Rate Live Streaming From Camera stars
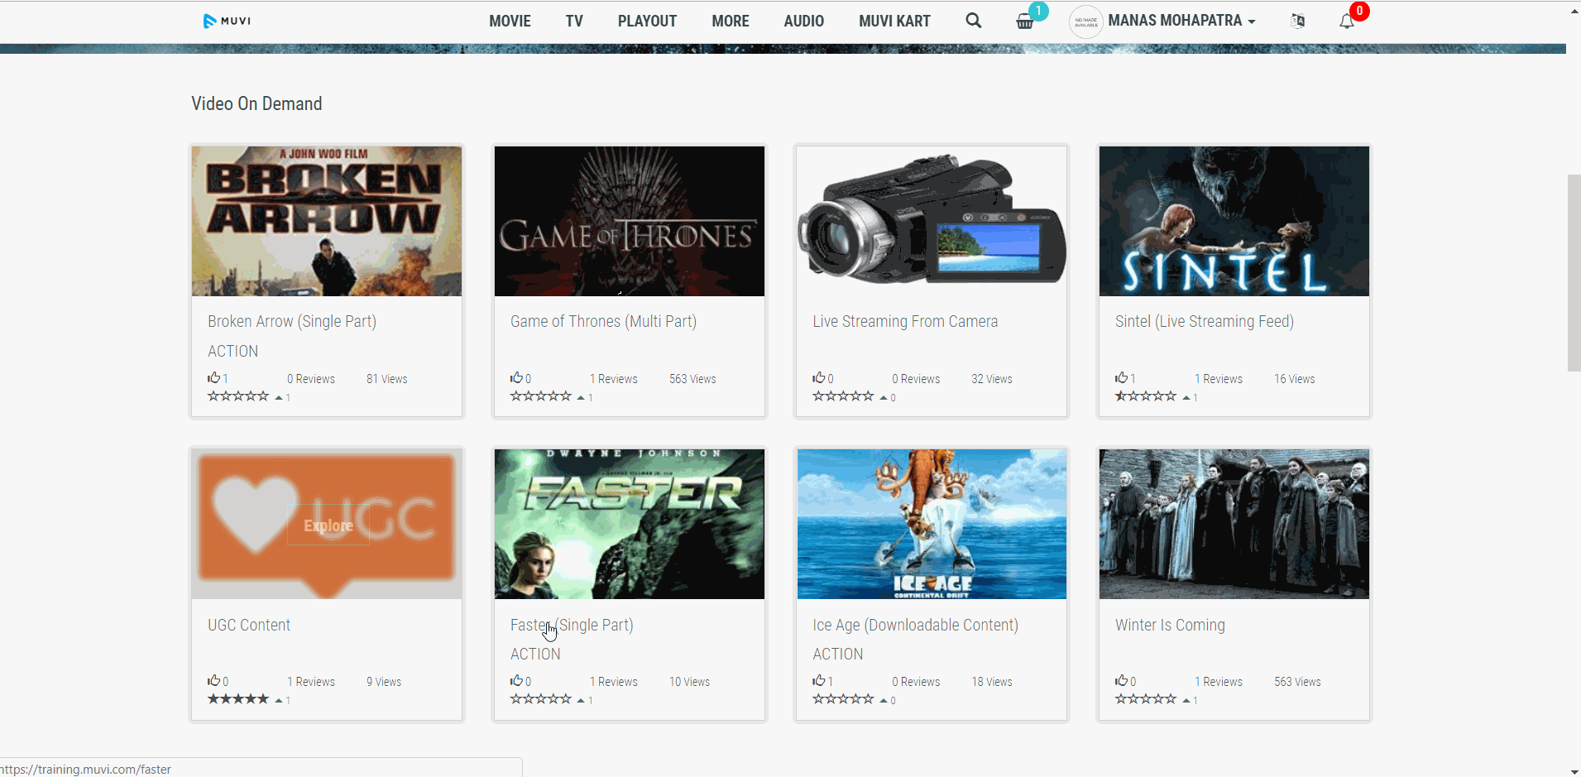This screenshot has width=1581, height=777. click(x=843, y=396)
